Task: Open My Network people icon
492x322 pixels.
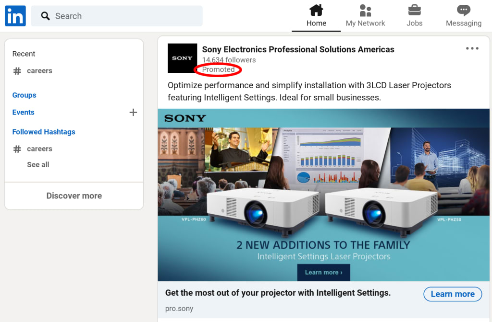Action: (x=365, y=11)
